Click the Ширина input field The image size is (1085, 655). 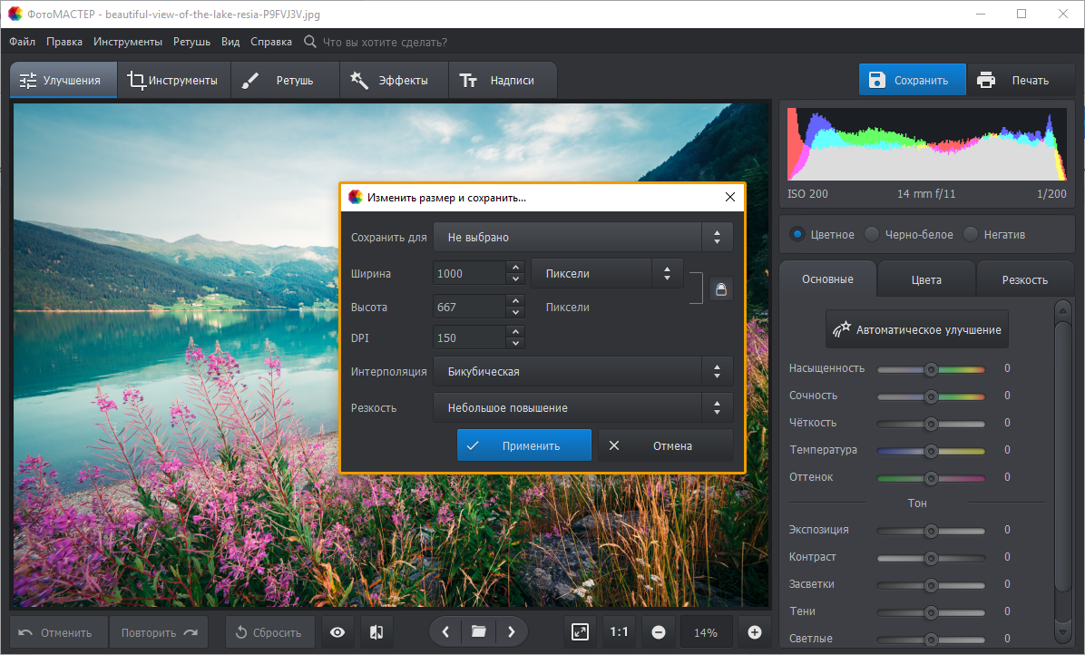(x=469, y=273)
